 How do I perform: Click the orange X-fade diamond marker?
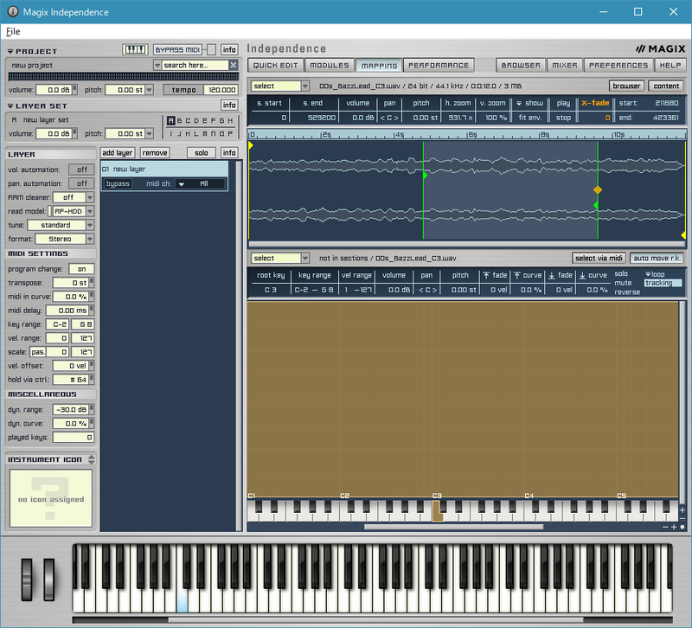click(x=598, y=189)
